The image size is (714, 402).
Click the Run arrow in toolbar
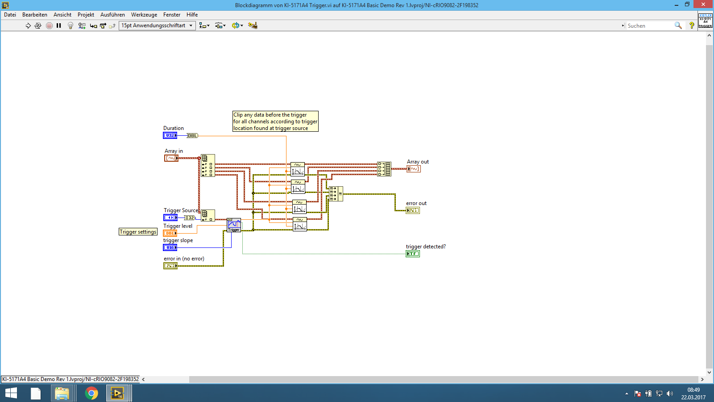point(28,26)
